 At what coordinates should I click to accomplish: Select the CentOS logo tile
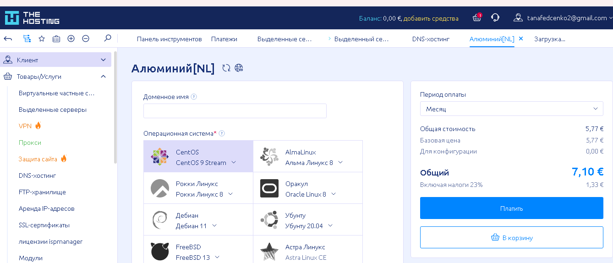(x=160, y=157)
